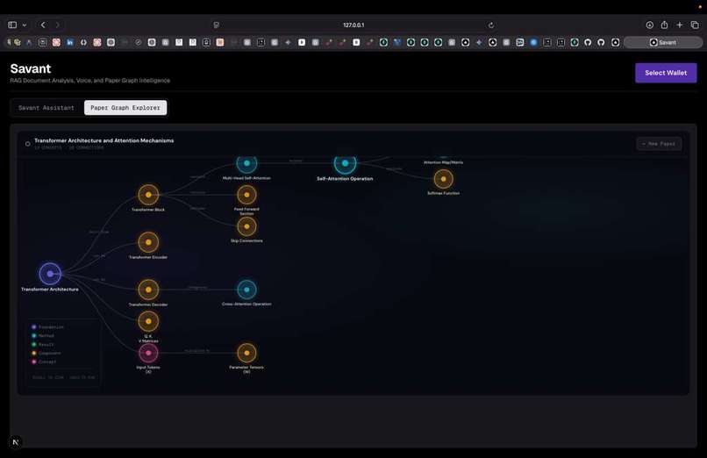Click the purple Foundation legend swatch
Image resolution: width=707 pixels, height=458 pixels.
[34, 326]
